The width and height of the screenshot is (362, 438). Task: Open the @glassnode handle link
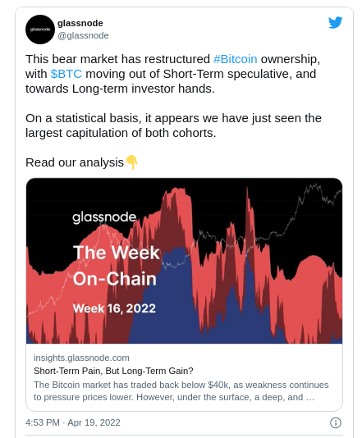coord(83,35)
